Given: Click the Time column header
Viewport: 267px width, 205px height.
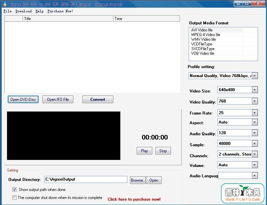Looking at the screenshot, I should click(x=146, y=19).
